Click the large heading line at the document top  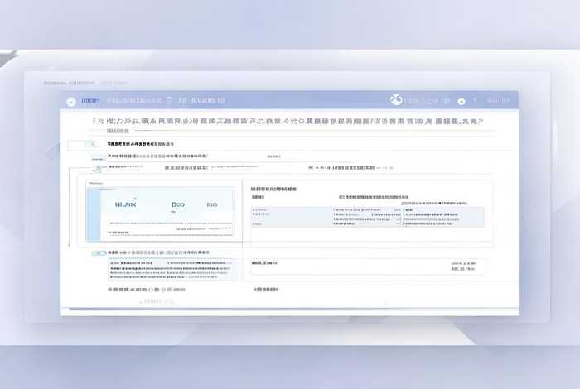click(288, 122)
